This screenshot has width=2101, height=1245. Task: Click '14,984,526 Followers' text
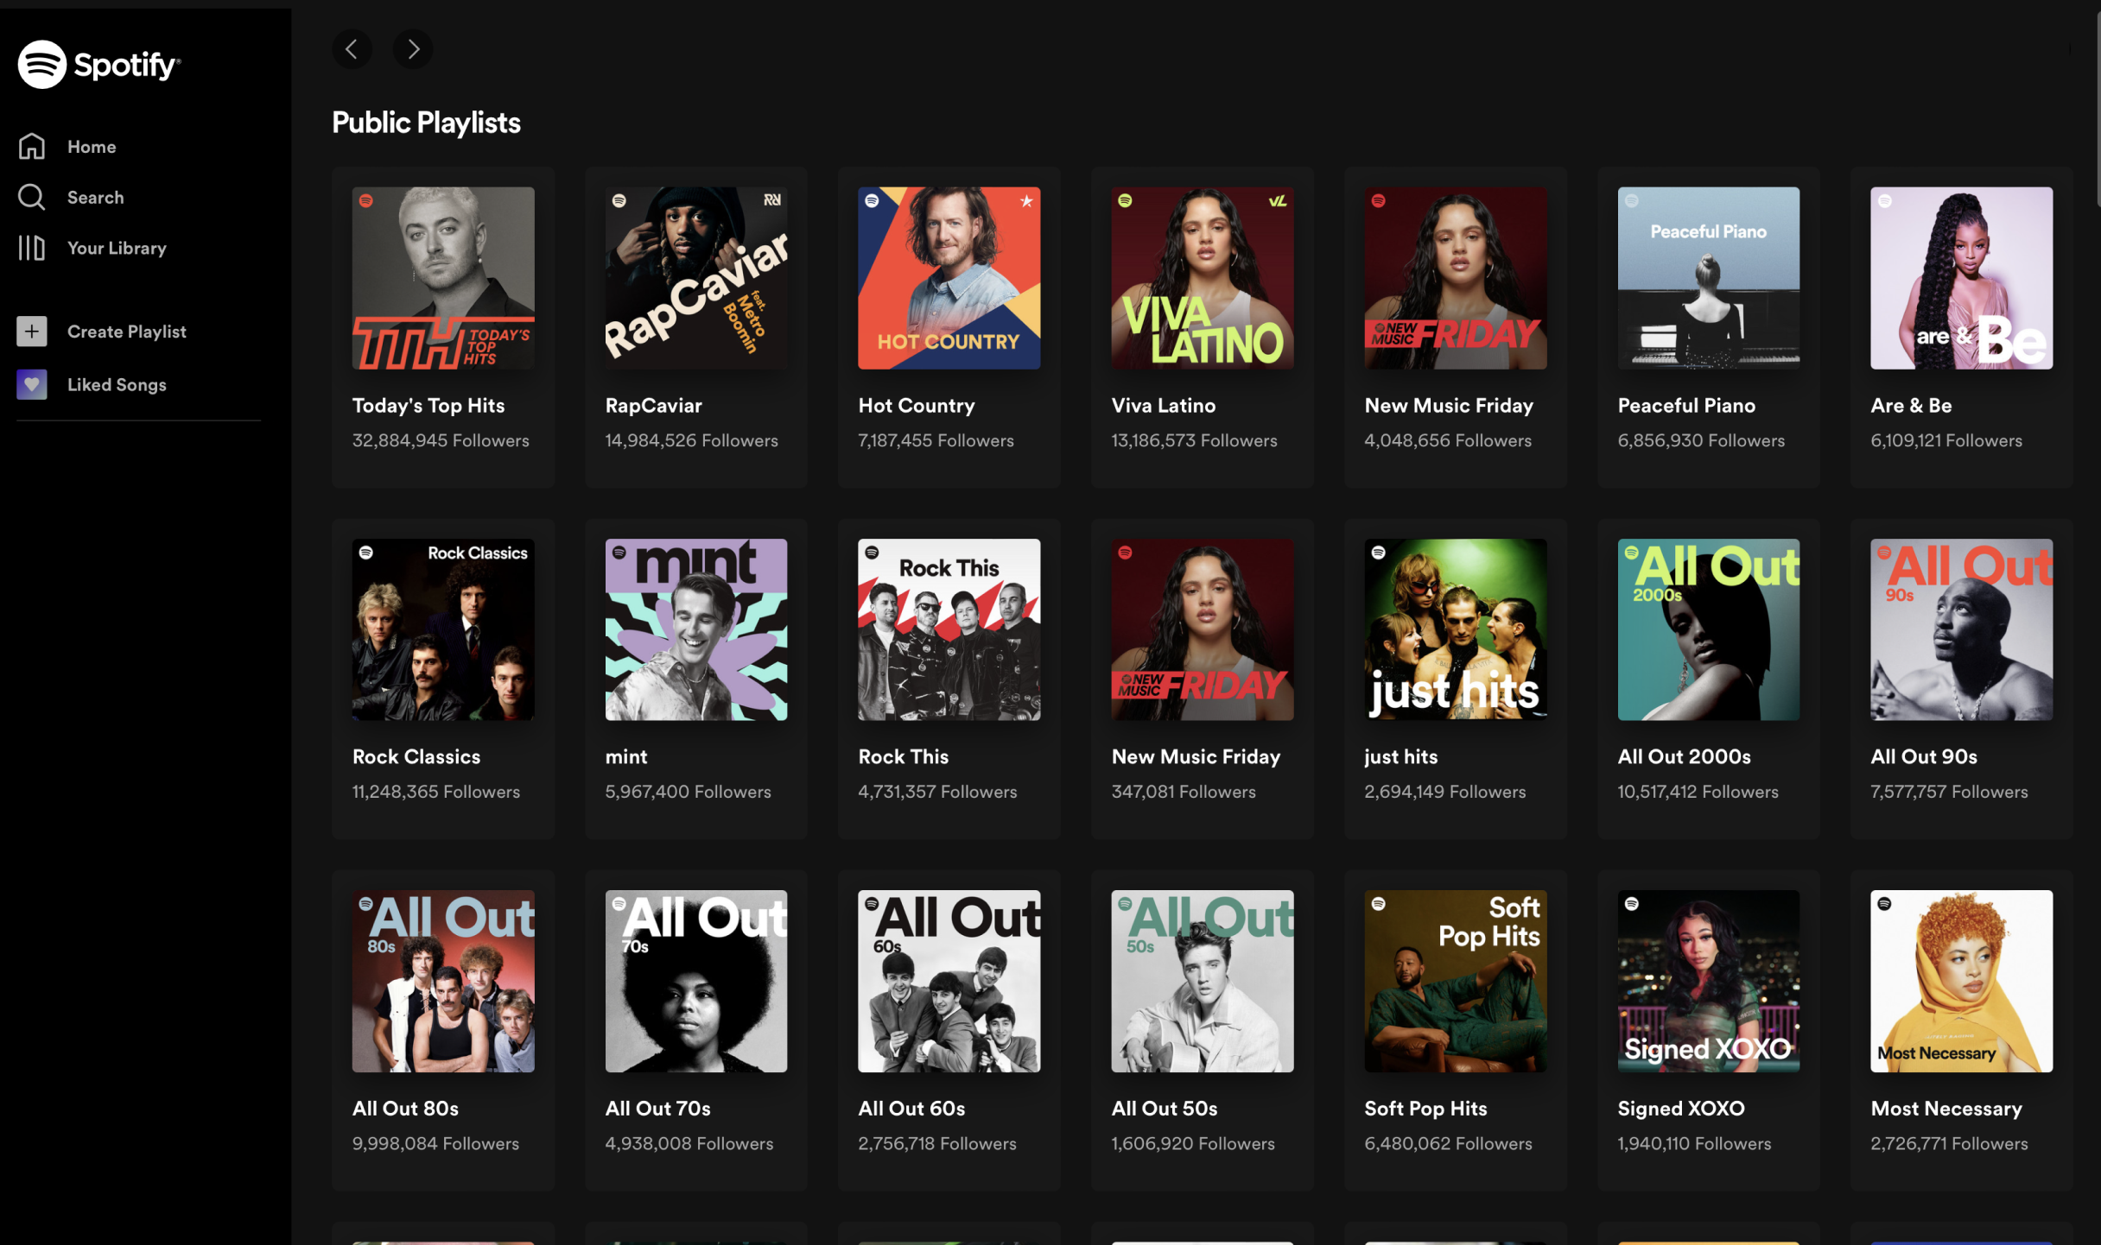pos(692,440)
